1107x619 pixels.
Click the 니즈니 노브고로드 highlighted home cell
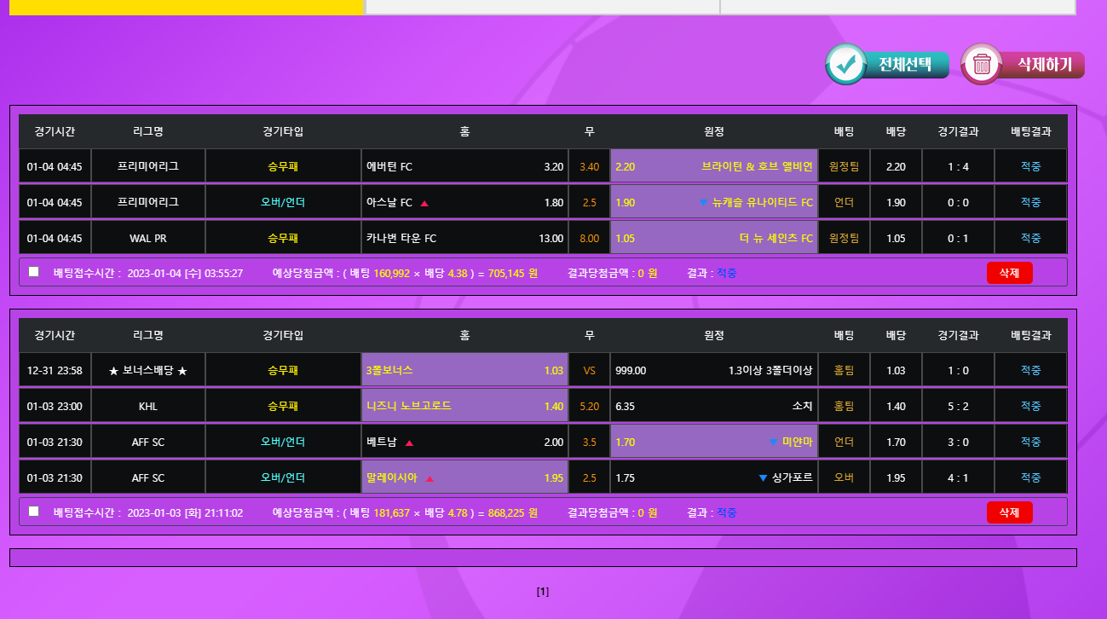click(x=464, y=406)
